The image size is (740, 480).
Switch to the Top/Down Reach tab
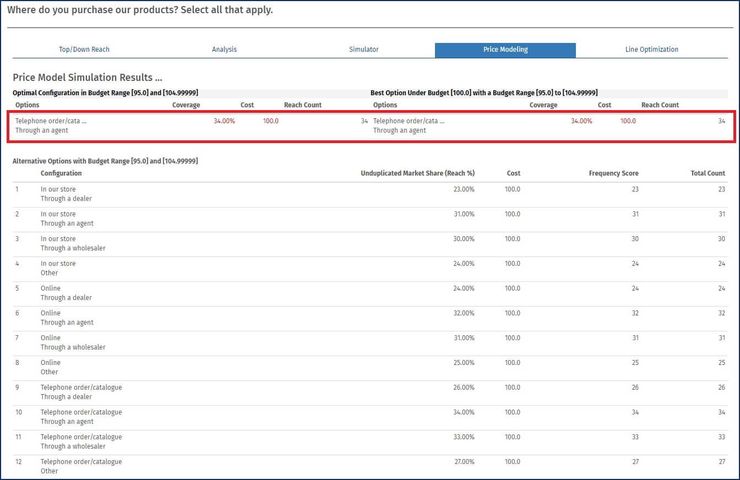(84, 50)
